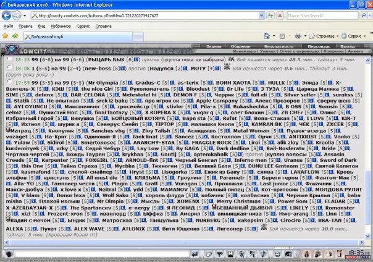Screen dimensions: 373x262
Task: Open the Страница toolbar dropdown
Action: (x=324, y=36)
